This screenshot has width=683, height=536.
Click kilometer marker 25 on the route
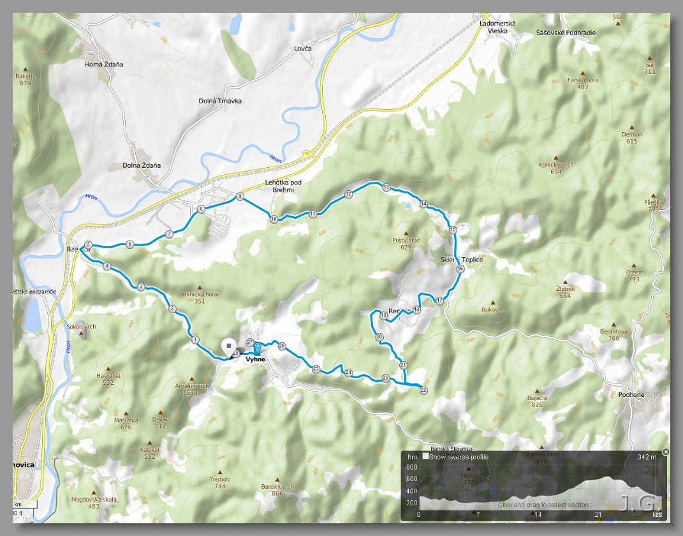click(316, 369)
